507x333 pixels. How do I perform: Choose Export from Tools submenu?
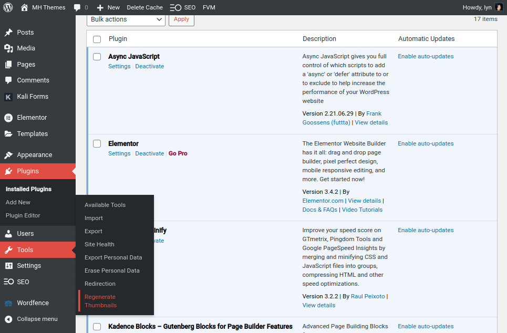click(94, 231)
